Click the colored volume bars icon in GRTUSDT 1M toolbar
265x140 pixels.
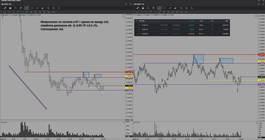pyautogui.click(x=175, y=8)
